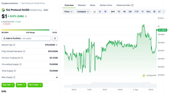Click the Info section heading
Image resolution: width=169 pixels, height=93 pixels.
[4, 91]
